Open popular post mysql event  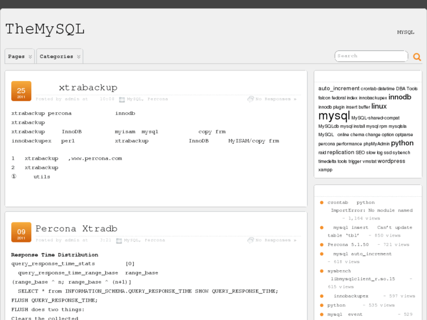pos(345,315)
